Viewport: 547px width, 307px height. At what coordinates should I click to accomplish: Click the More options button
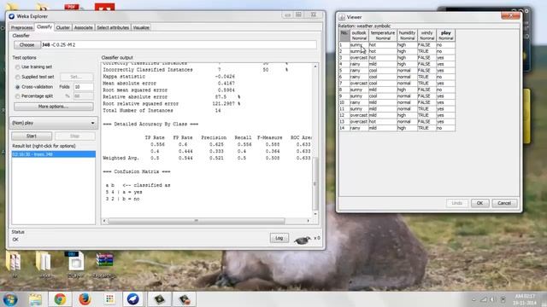coord(53,107)
